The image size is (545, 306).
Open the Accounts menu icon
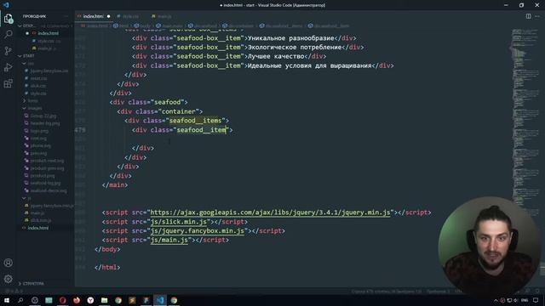click(9, 263)
